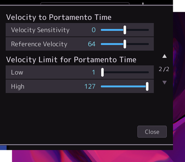Click the Velocity to Portamento Time heading
Screen dimensions: 185x162
coord(59,17)
